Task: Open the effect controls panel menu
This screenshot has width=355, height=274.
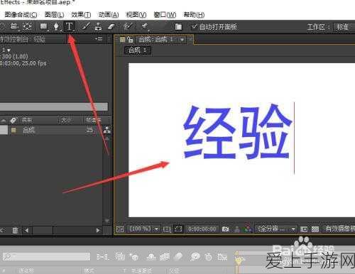Action: click(99, 38)
